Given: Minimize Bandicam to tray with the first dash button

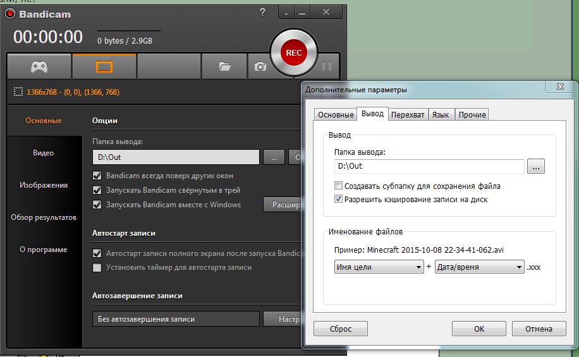Looking at the screenshot, I should coord(286,13).
